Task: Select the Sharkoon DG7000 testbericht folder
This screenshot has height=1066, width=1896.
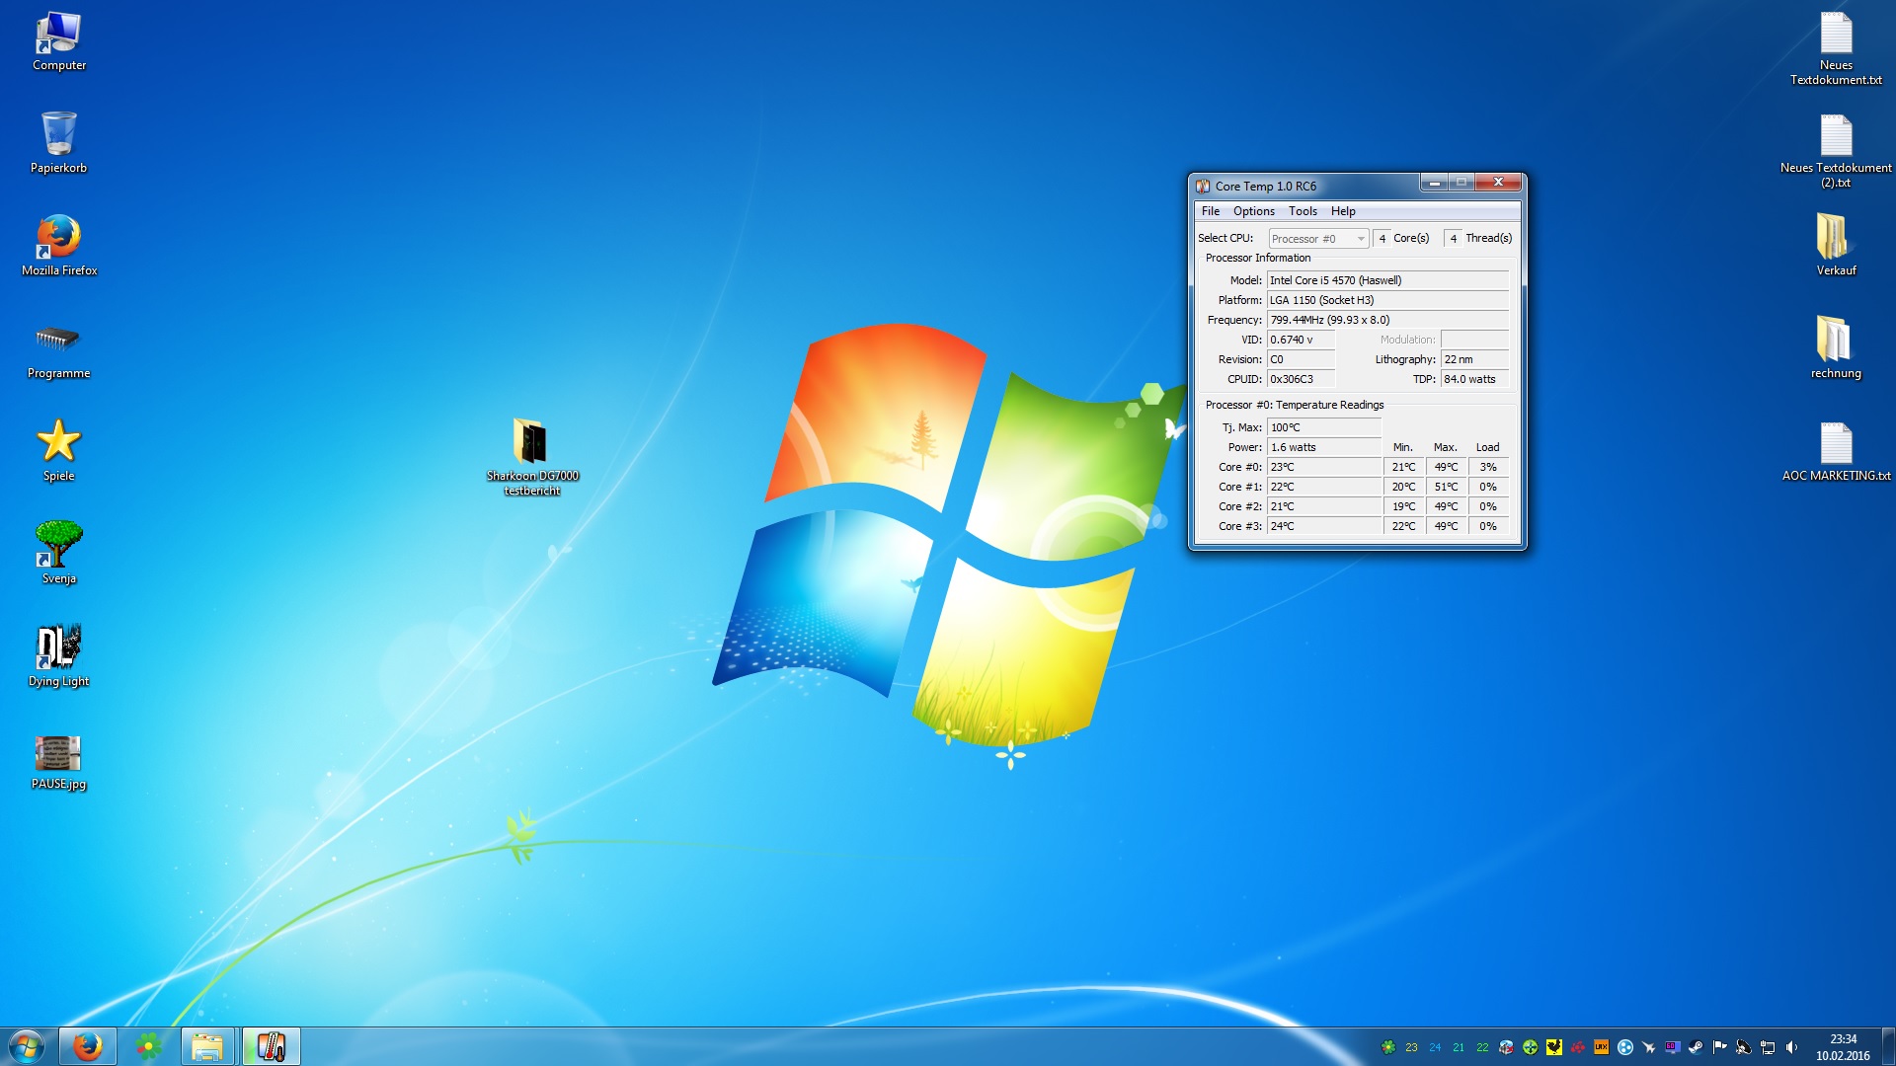Action: click(x=532, y=456)
